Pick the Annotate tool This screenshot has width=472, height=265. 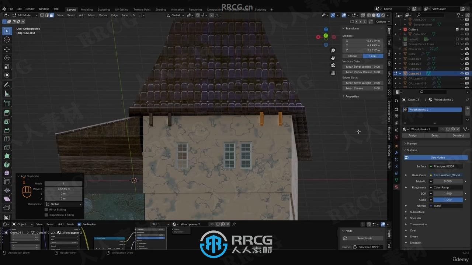tap(7, 85)
